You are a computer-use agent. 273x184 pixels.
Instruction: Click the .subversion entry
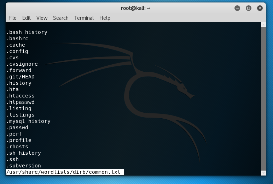[24, 166]
